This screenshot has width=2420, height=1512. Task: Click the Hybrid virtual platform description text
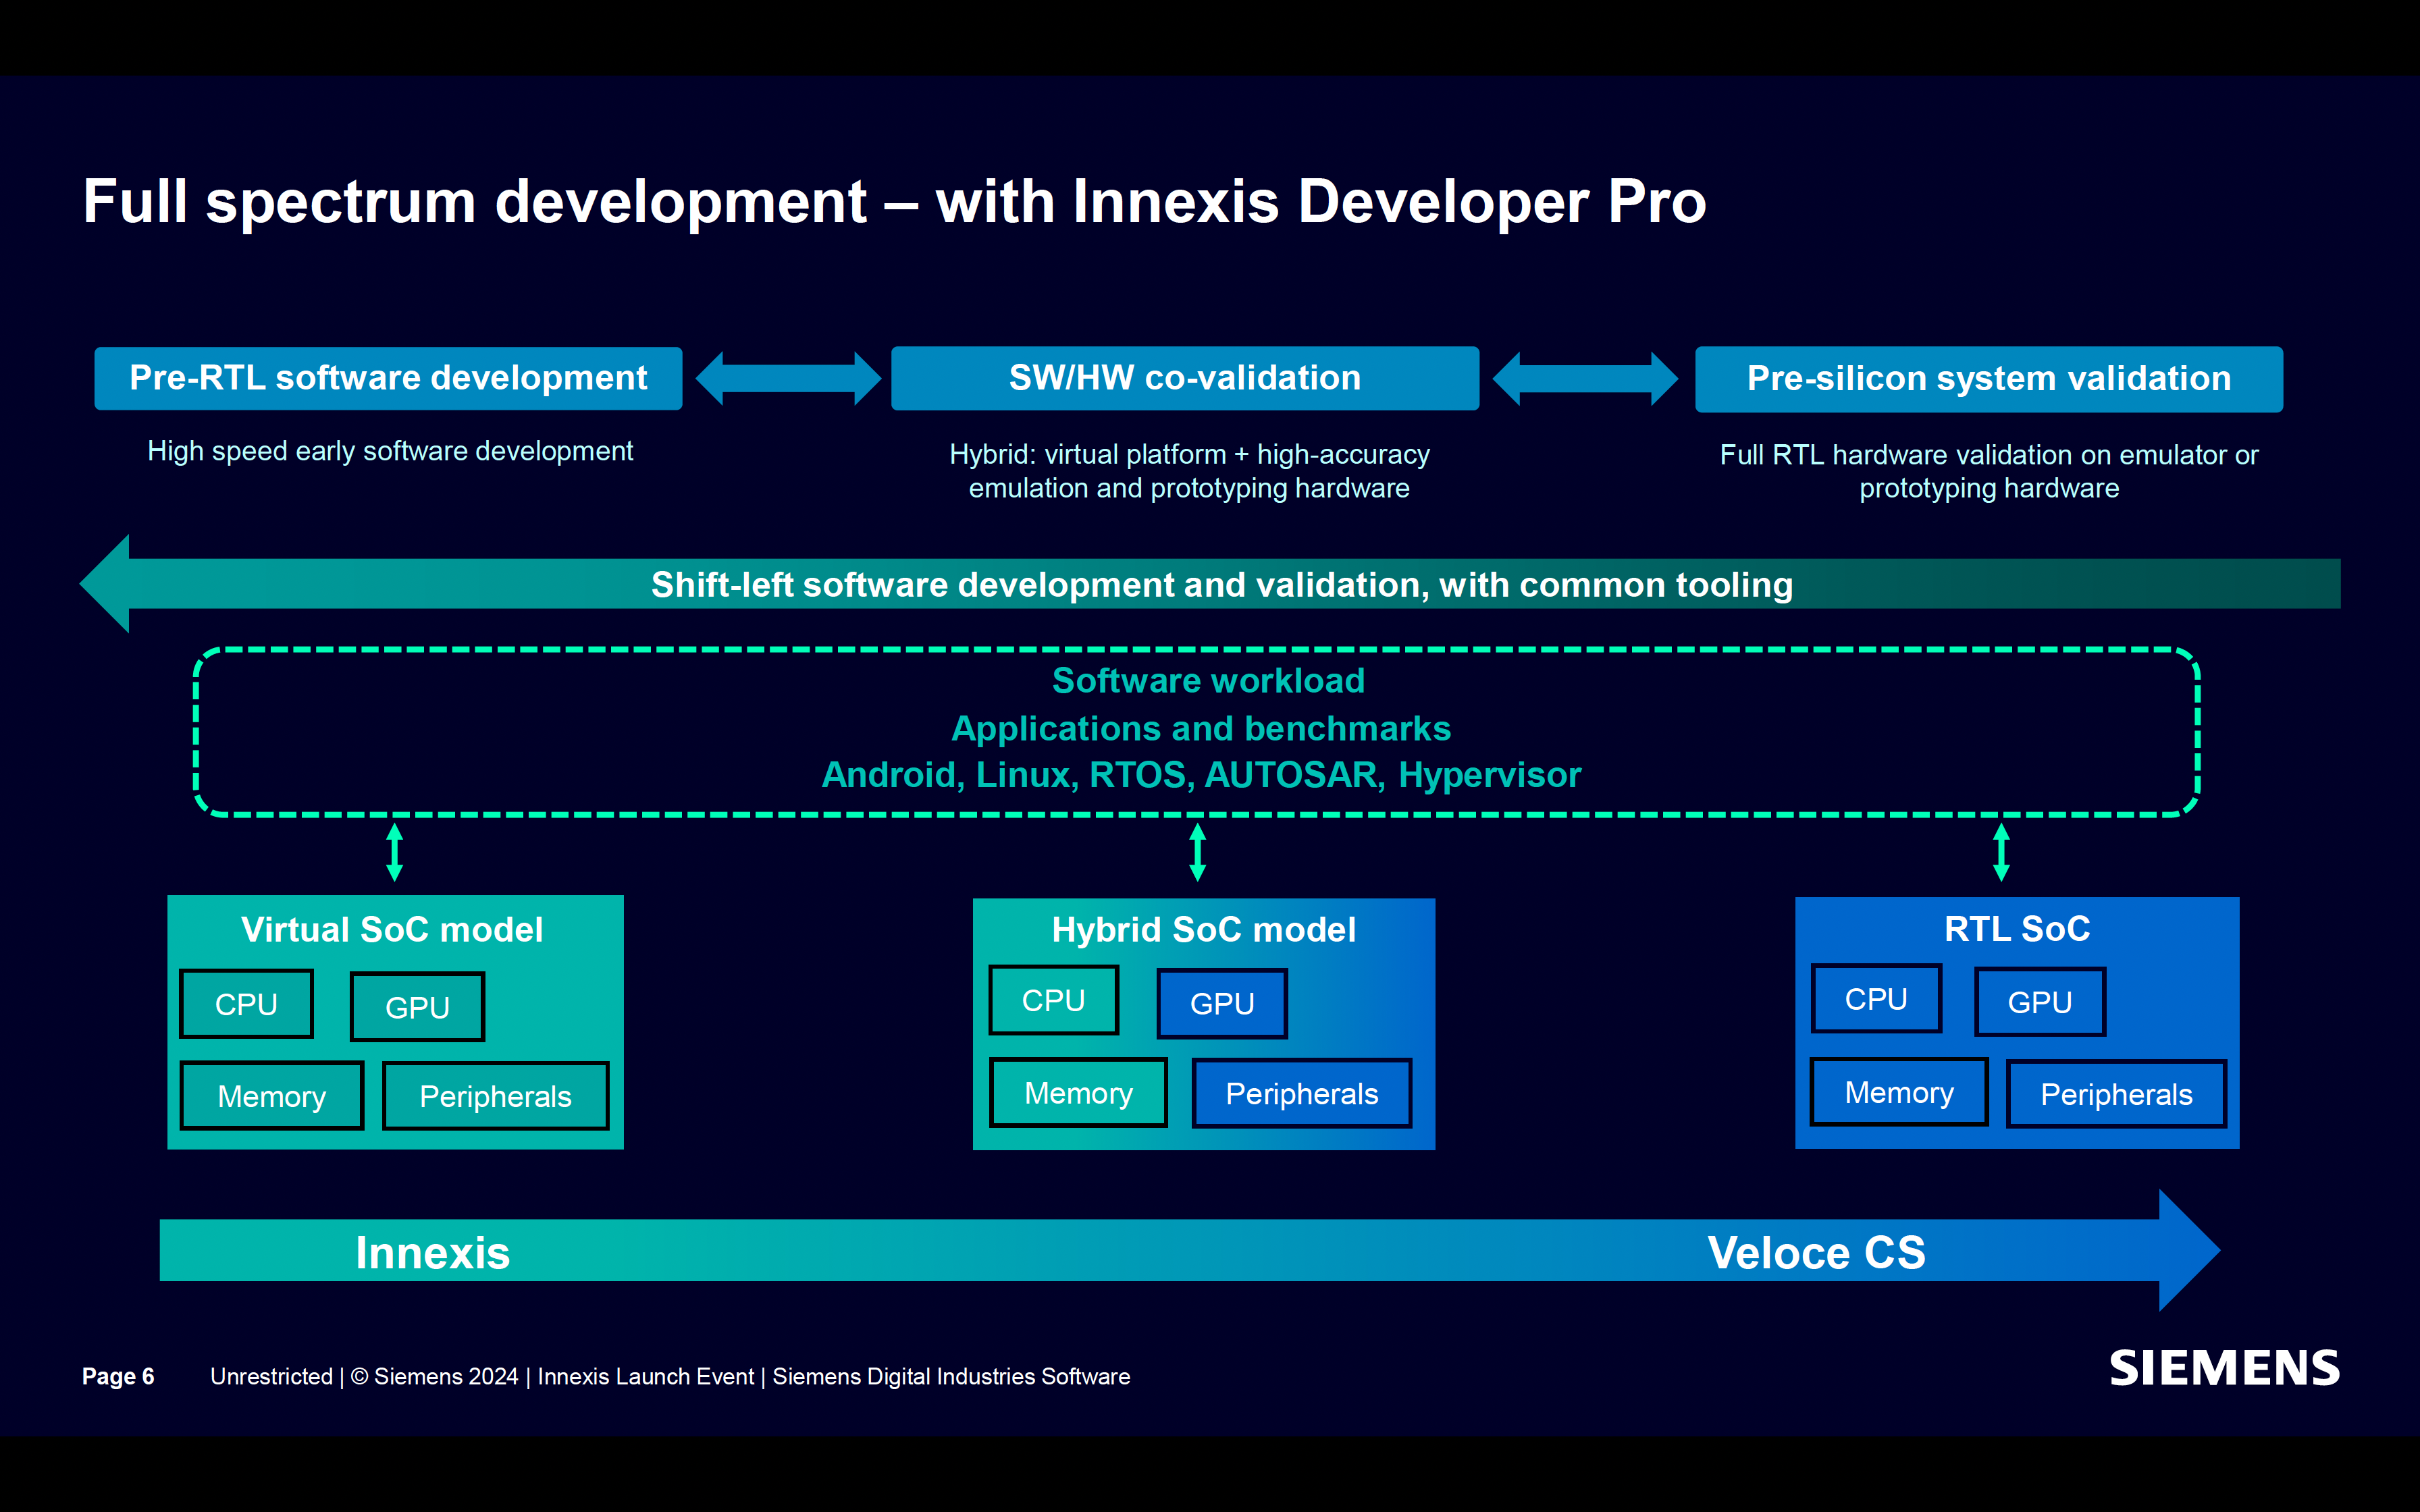(1189, 471)
